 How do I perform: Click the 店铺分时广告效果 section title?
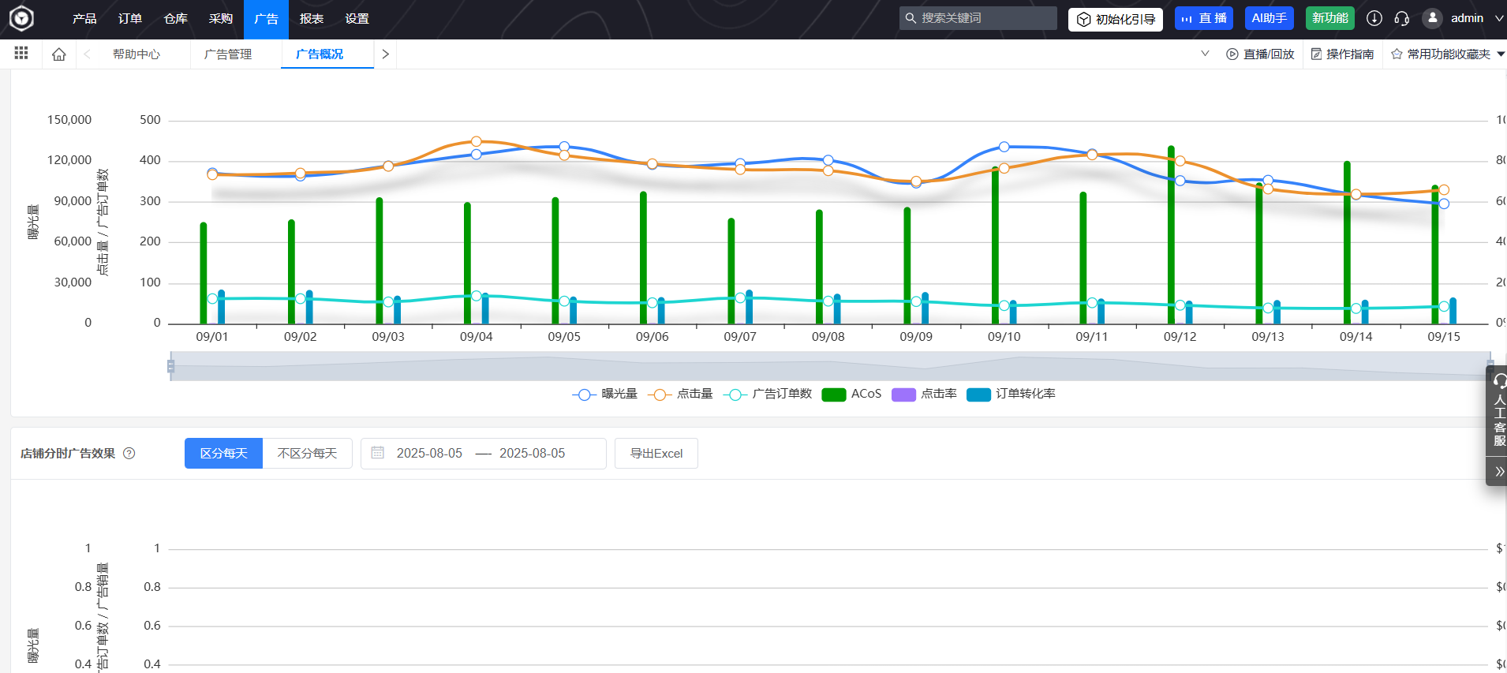(68, 454)
